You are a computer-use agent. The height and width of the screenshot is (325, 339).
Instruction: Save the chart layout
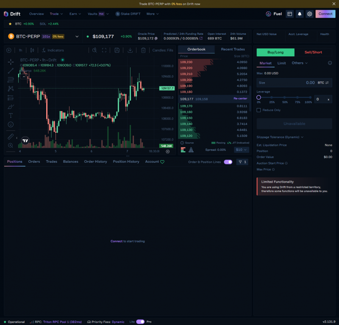(x=117, y=50)
